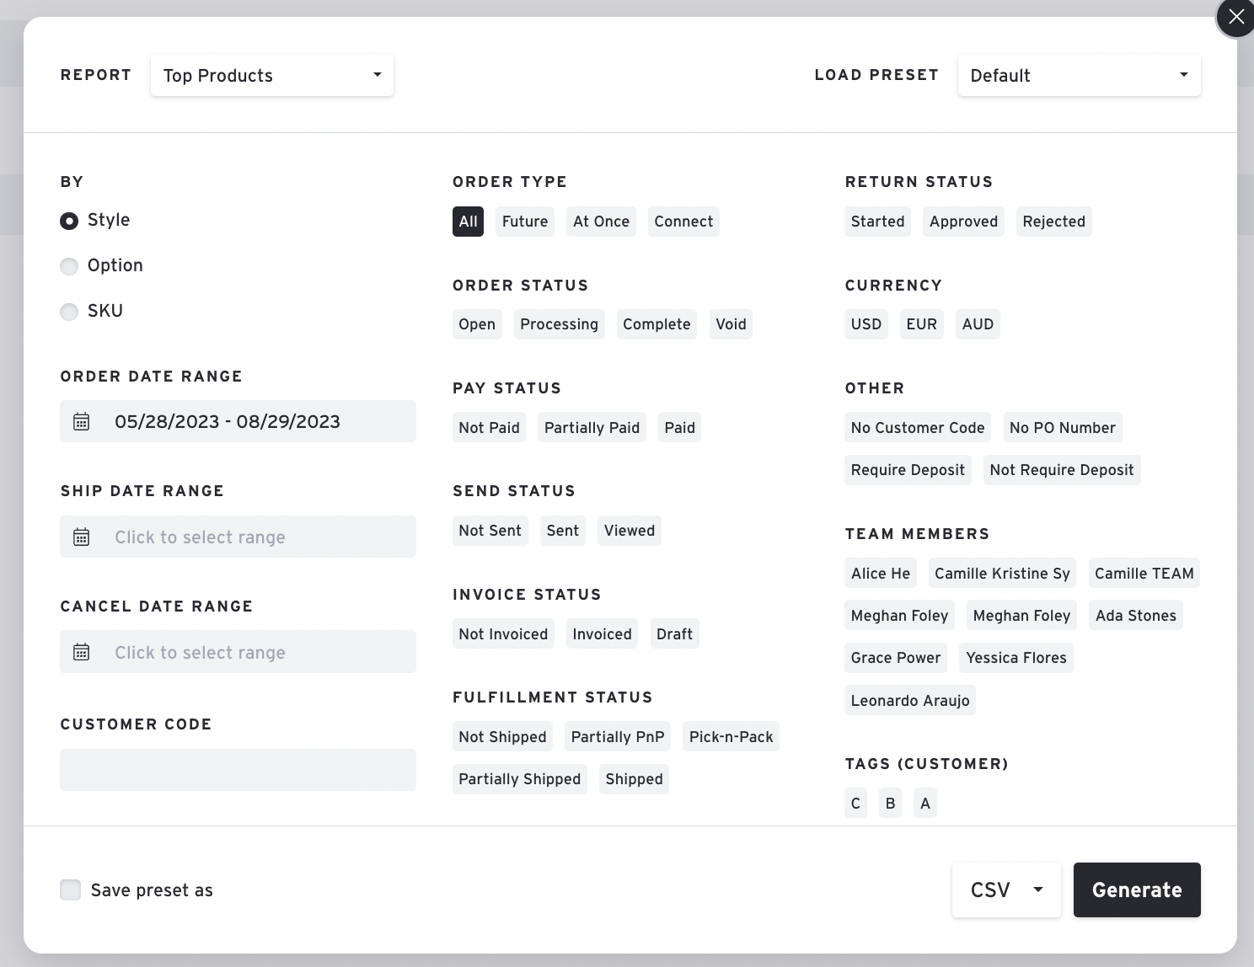Toggle the Rejected return status filter

tap(1053, 221)
